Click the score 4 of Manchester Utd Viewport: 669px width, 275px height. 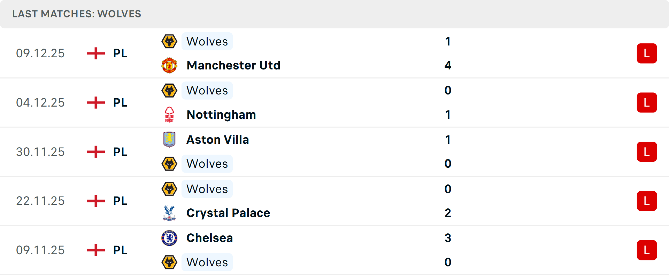pos(448,65)
